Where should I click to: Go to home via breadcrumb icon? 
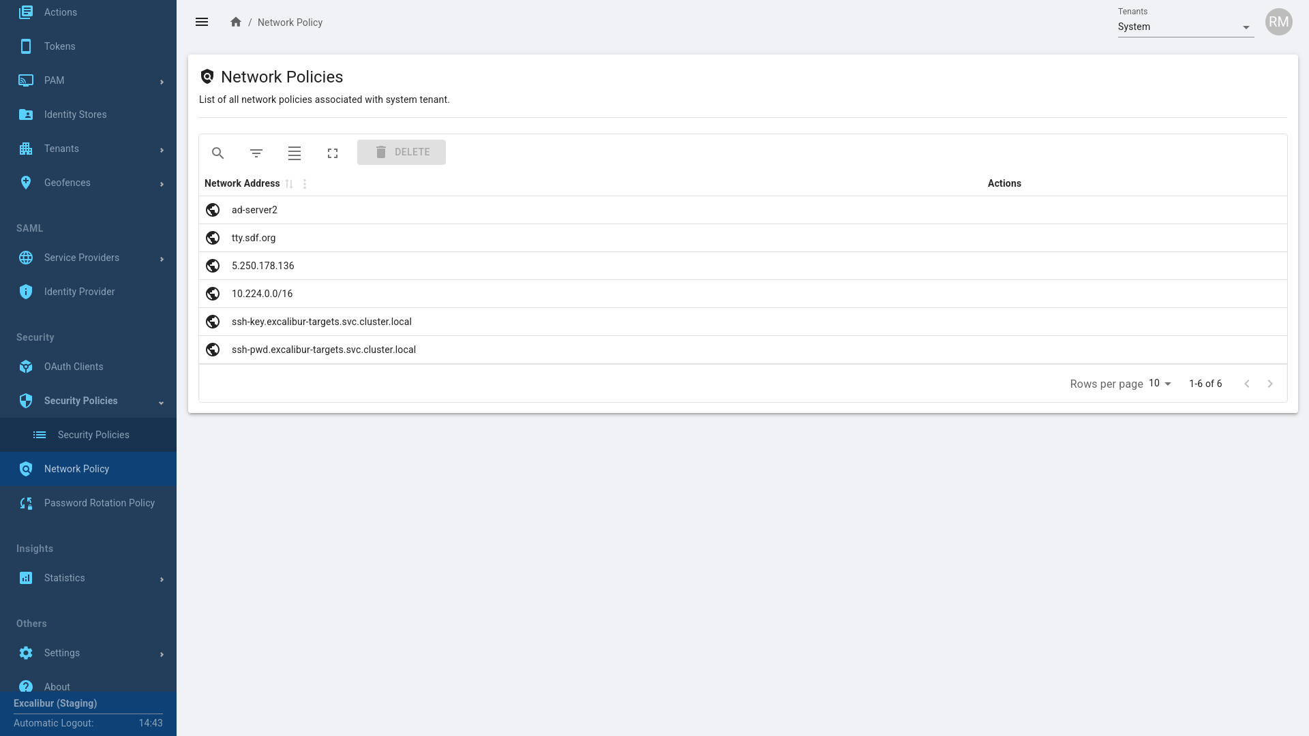click(236, 22)
